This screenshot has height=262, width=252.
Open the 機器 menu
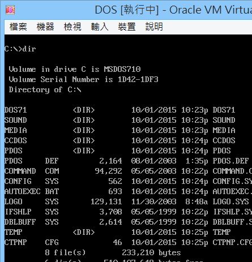tap(45, 27)
